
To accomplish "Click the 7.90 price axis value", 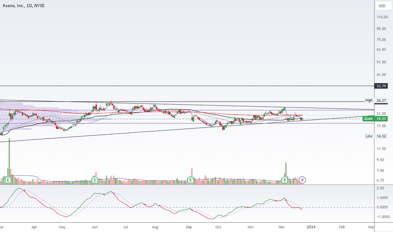I will [x=380, y=170].
